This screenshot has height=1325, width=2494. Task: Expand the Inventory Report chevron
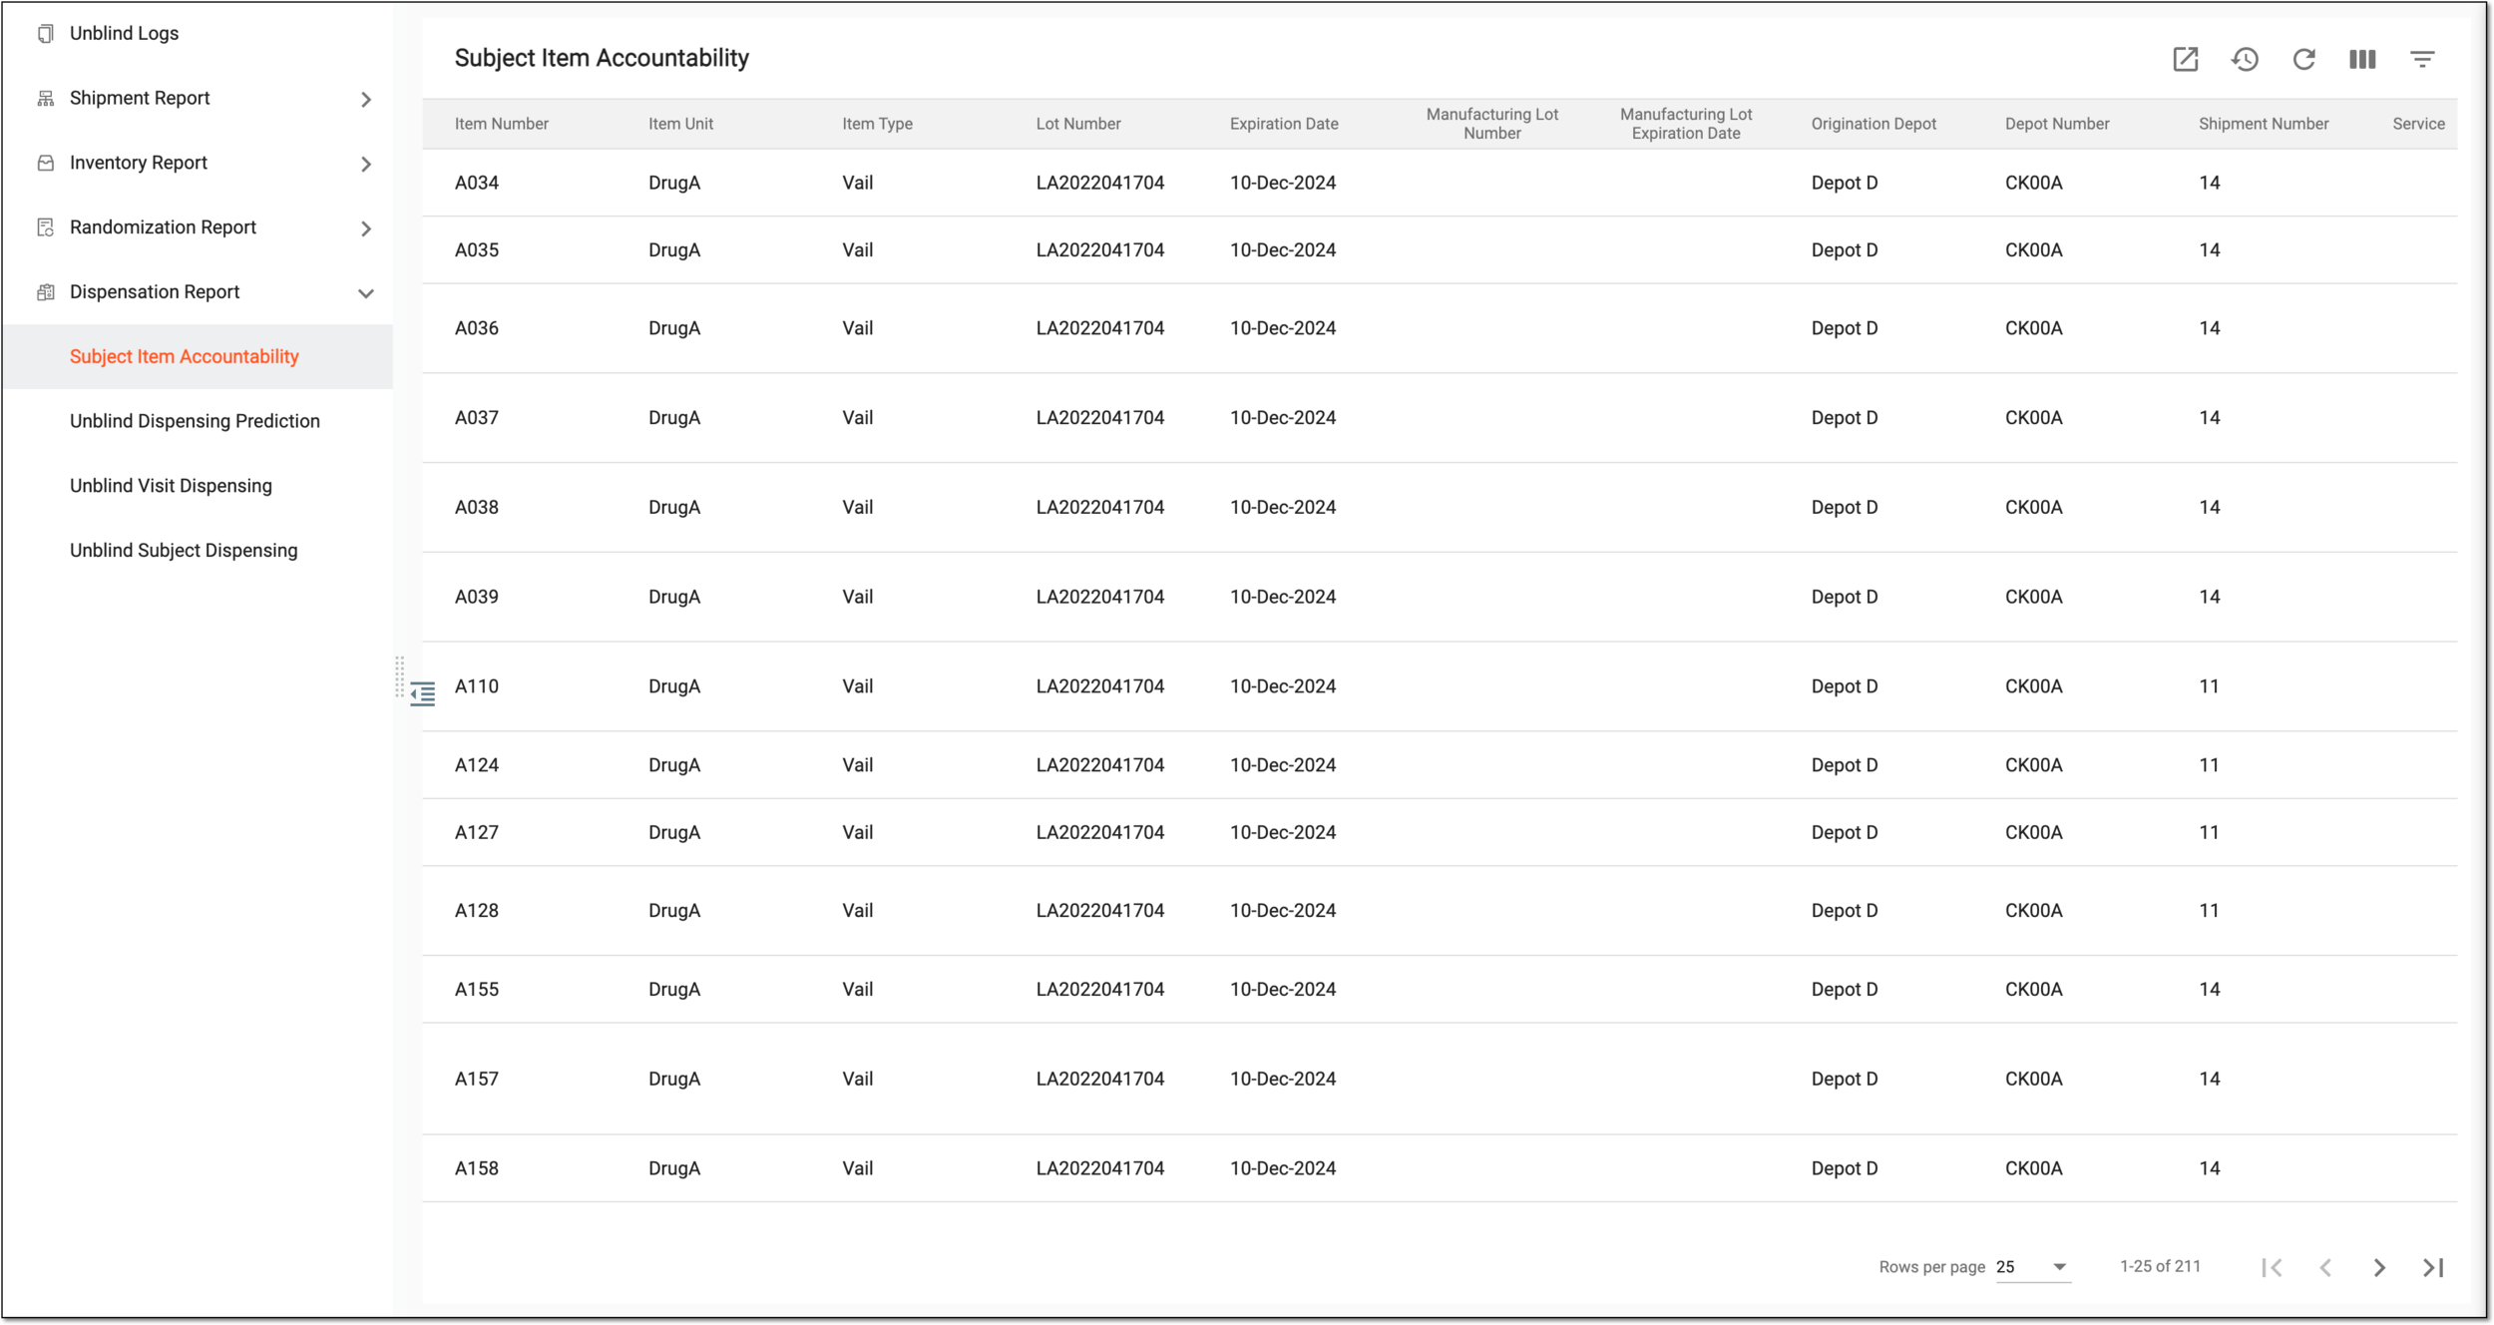pyautogui.click(x=366, y=165)
